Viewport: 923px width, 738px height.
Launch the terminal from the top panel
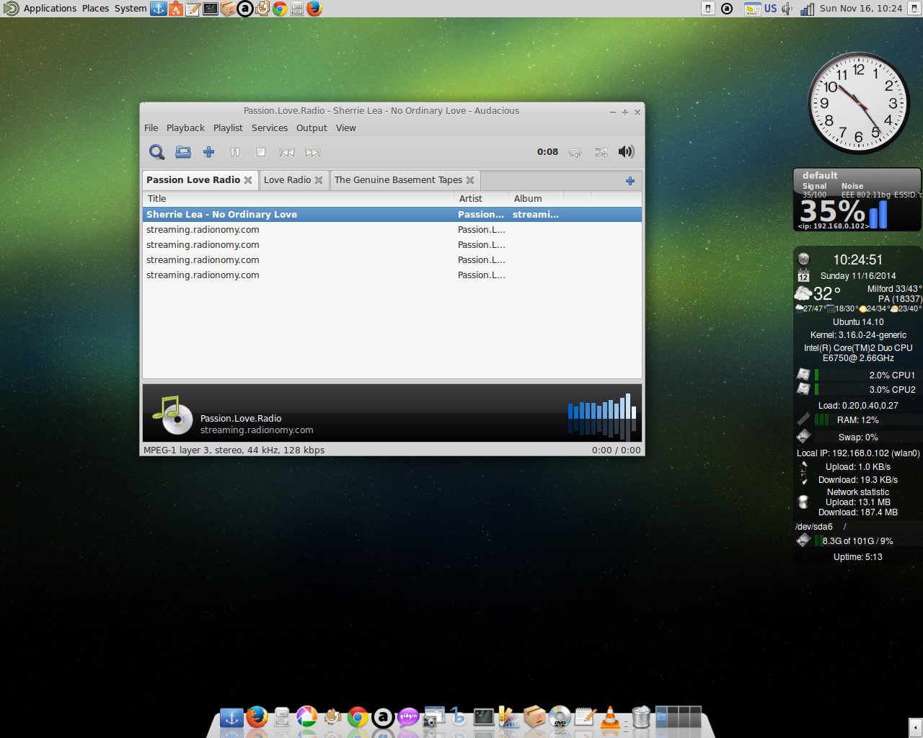point(211,9)
